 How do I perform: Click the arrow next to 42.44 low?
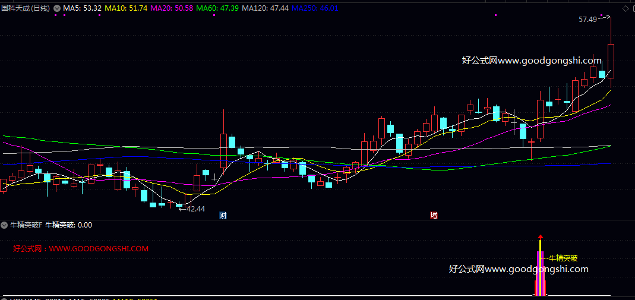click(182, 209)
